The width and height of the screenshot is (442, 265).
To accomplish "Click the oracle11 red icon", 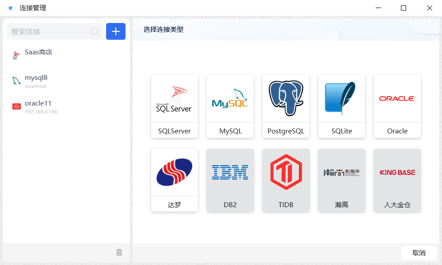I will [x=16, y=107].
